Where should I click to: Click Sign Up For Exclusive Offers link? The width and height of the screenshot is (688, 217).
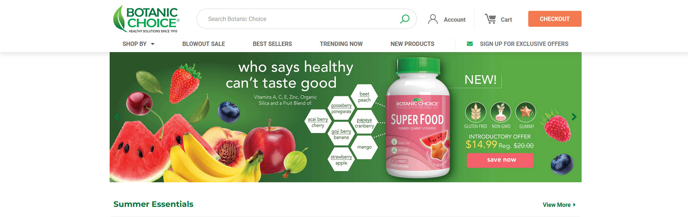point(524,44)
